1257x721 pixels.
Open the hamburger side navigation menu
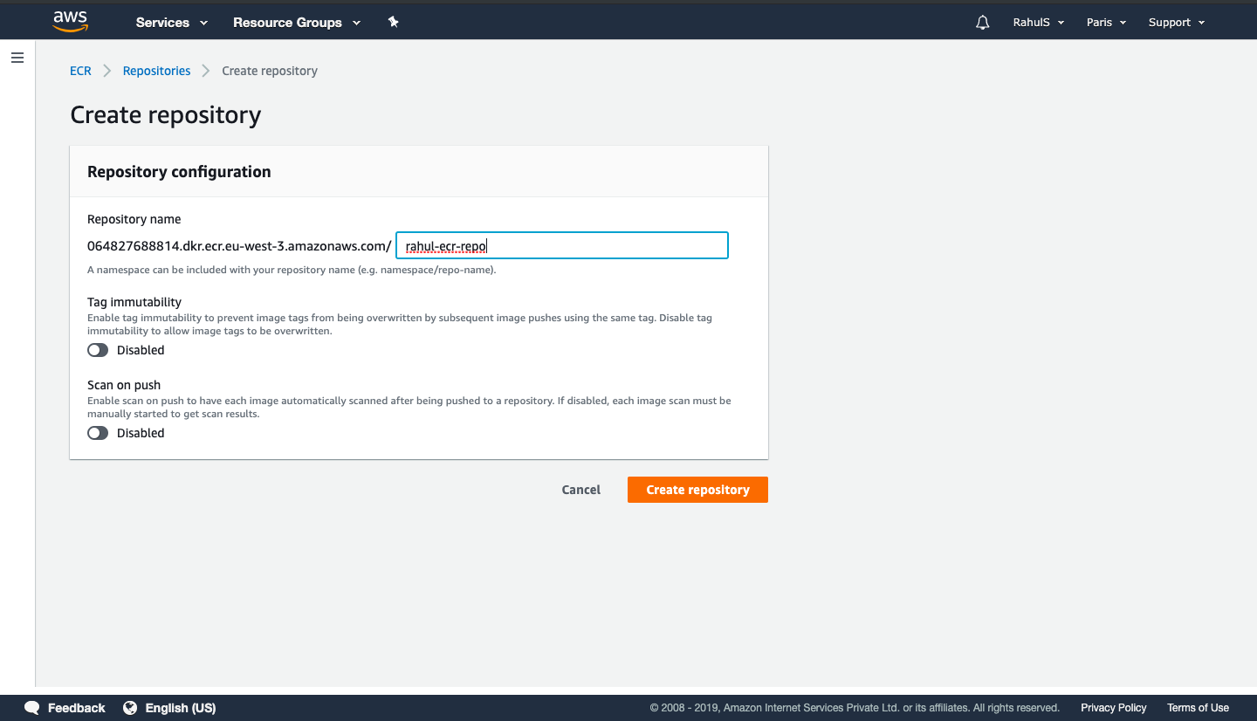tap(17, 58)
